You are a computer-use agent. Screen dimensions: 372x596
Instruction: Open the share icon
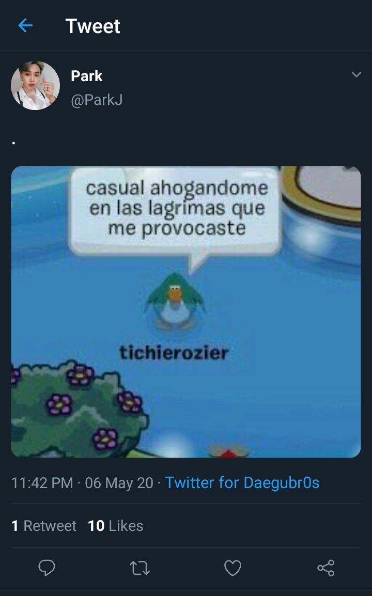click(326, 568)
